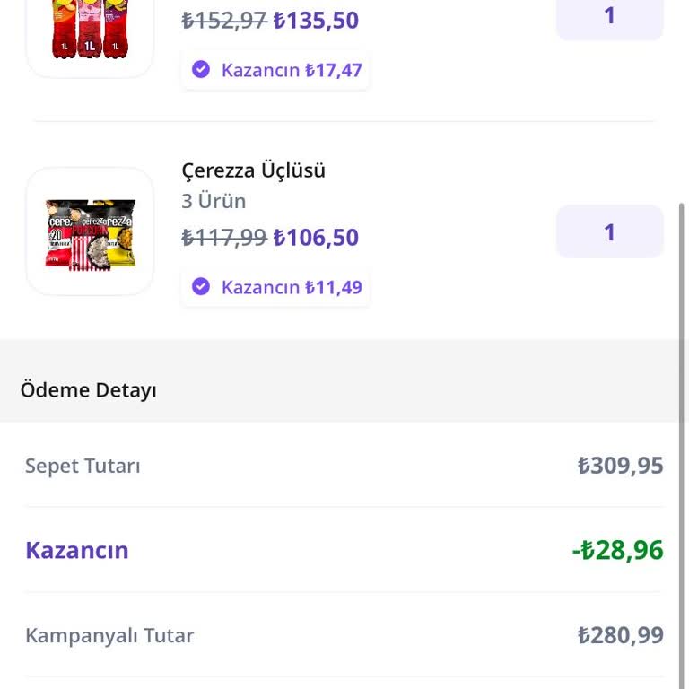Click the checkmark icon beside Kazancın ₺17,47
This screenshot has height=689, width=689.
click(201, 69)
